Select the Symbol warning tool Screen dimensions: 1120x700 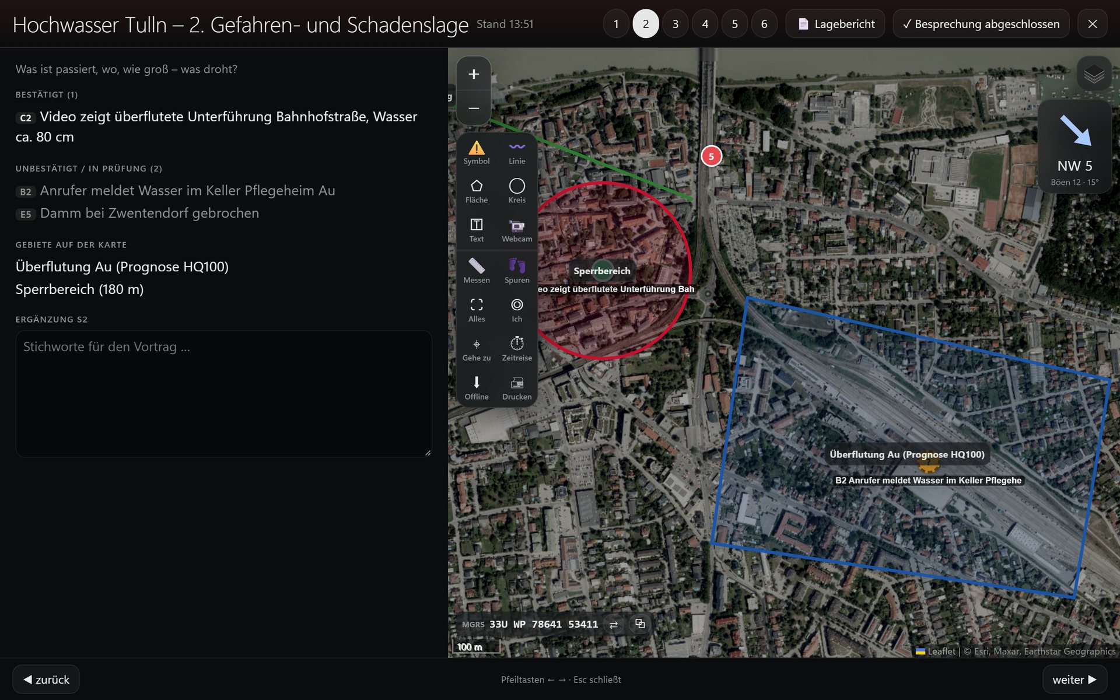[477, 153]
